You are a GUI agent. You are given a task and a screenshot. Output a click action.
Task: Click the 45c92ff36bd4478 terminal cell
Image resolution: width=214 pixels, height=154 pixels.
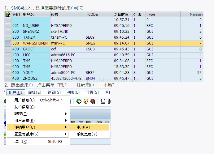point(68,79)
